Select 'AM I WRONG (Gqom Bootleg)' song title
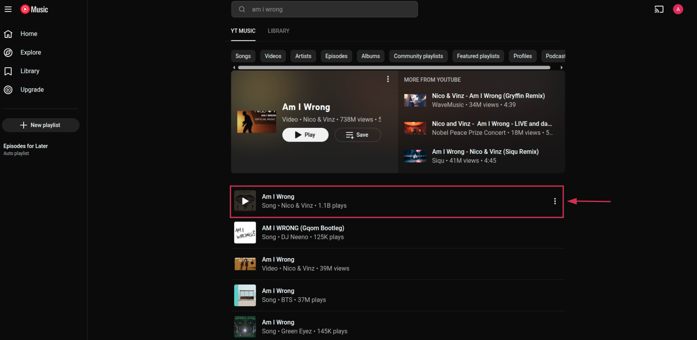 (x=303, y=228)
